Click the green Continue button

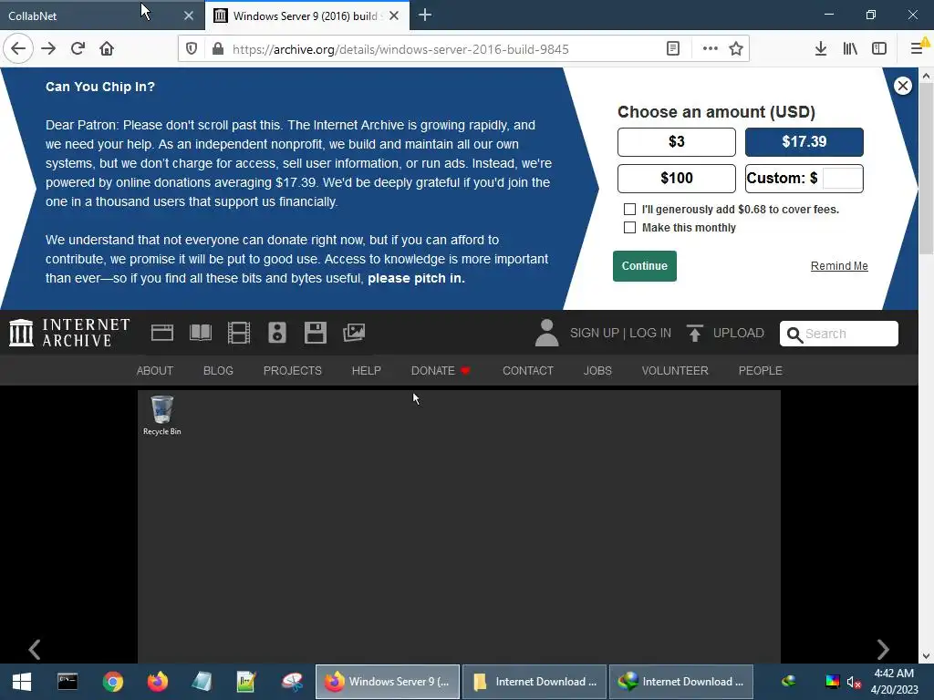coord(645,265)
